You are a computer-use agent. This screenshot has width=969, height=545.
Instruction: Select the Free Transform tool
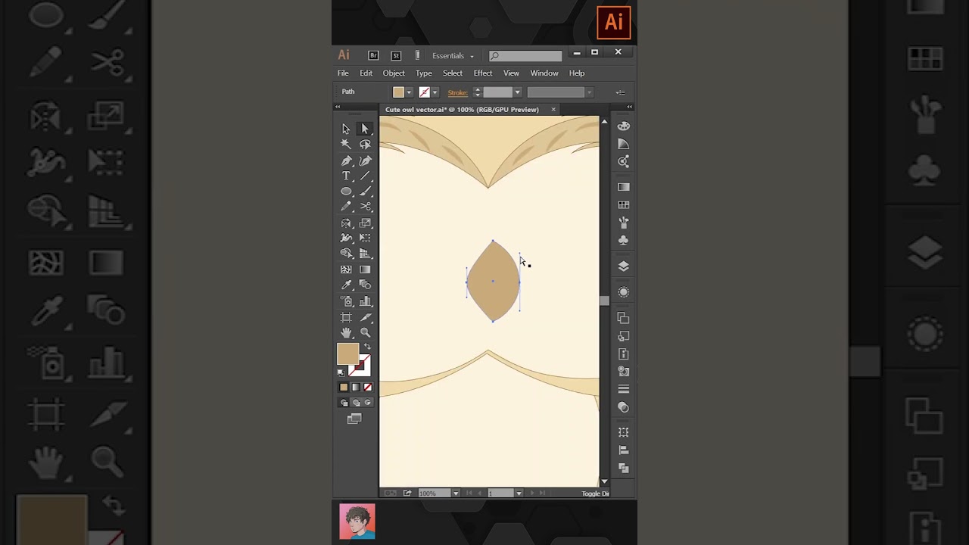point(365,238)
